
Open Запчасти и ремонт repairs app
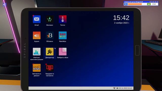pos(36,68)
